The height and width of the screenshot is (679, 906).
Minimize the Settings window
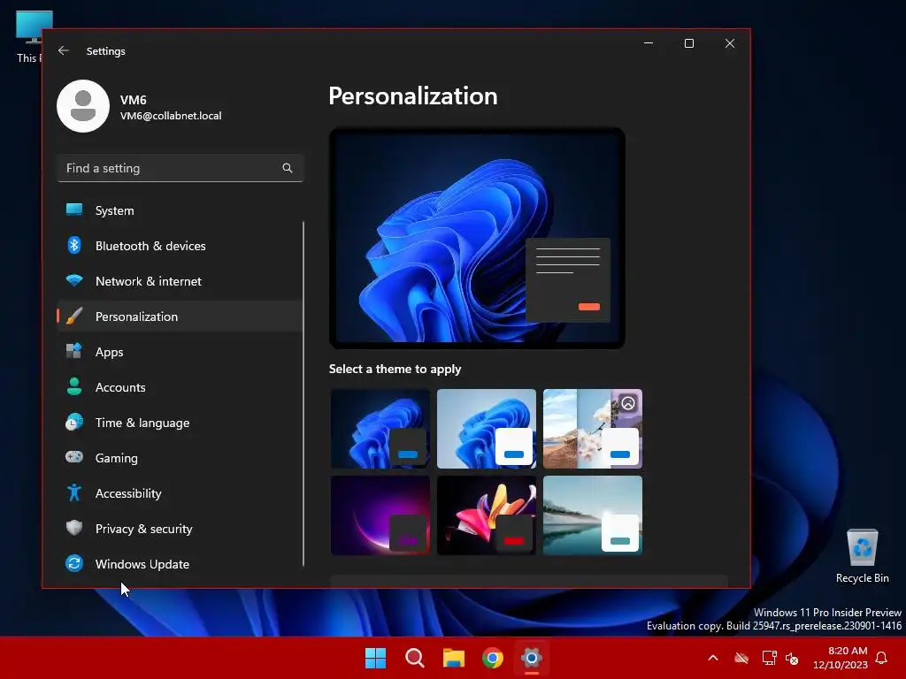pos(649,43)
